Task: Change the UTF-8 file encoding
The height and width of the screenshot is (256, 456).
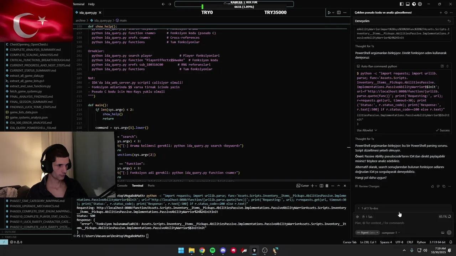Action: [399, 242]
